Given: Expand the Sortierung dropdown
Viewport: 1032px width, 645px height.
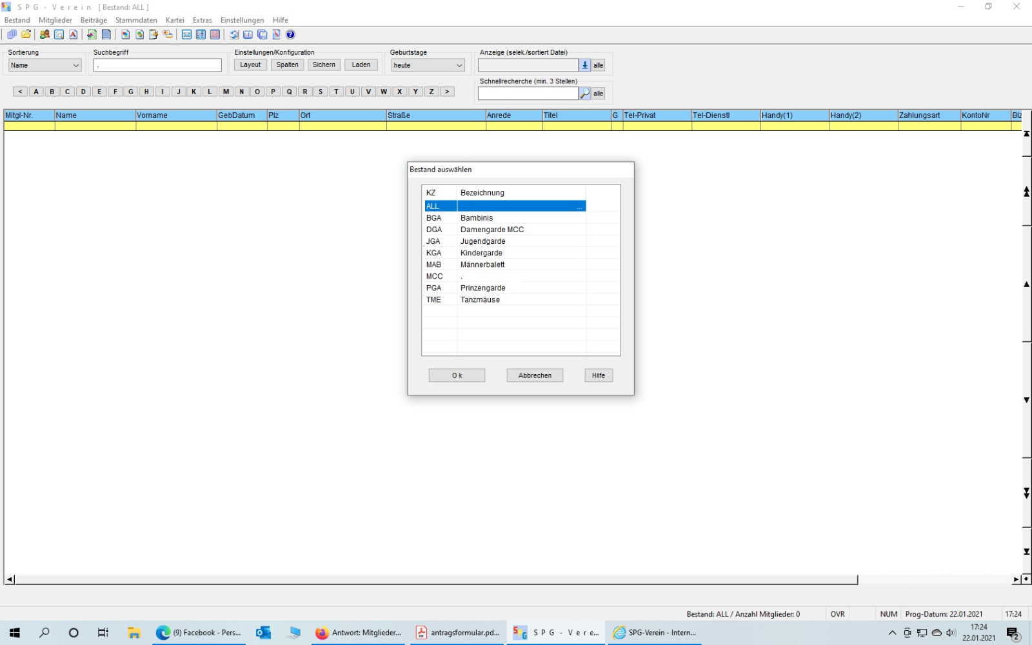Looking at the screenshot, I should pos(75,65).
